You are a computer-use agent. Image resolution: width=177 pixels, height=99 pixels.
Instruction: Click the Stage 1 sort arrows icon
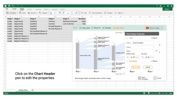coord(77,40)
